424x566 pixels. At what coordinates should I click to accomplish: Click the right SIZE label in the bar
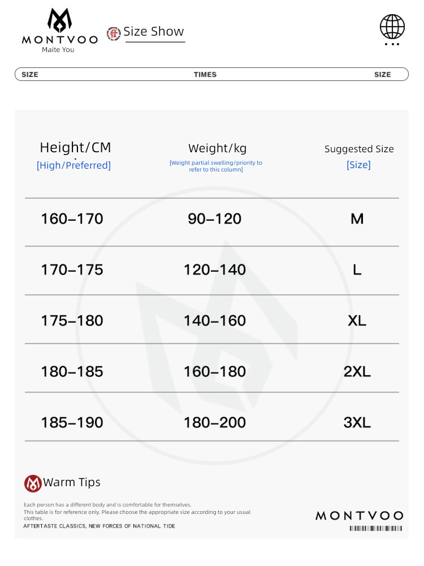pyautogui.click(x=383, y=74)
